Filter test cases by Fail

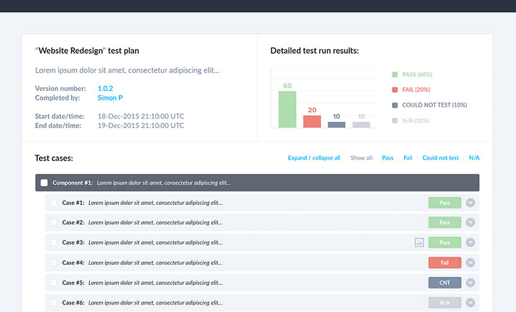point(407,158)
